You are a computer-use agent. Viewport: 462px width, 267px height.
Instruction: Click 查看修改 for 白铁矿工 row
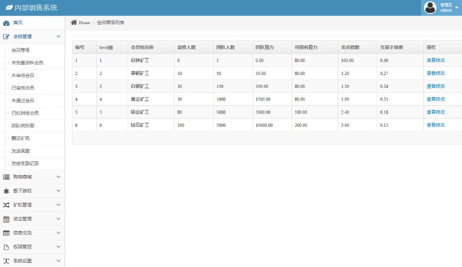tap(435, 61)
